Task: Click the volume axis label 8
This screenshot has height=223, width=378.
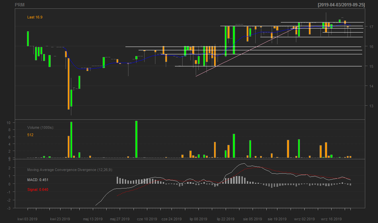Action: 9,130
